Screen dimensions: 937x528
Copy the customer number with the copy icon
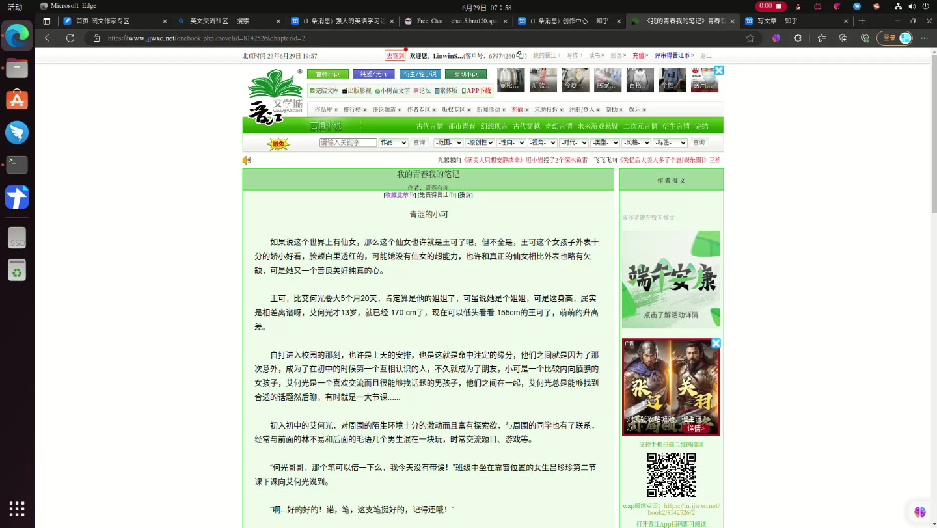point(520,55)
